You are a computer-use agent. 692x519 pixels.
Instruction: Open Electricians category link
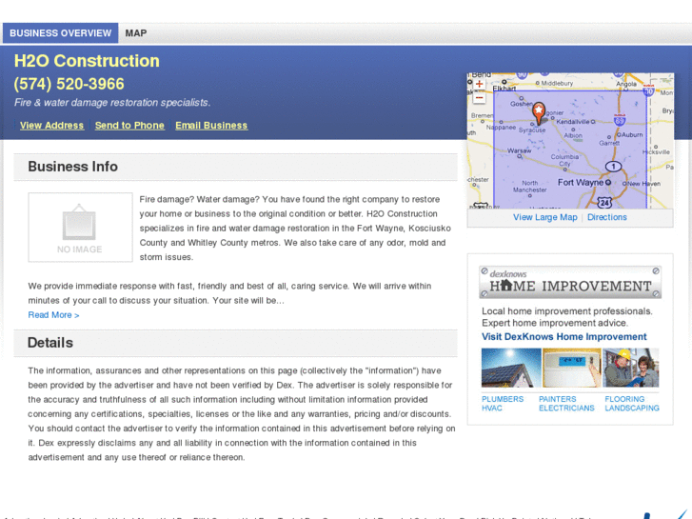[x=566, y=409]
